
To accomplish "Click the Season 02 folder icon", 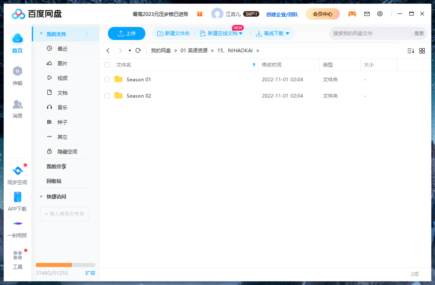I will [x=118, y=96].
